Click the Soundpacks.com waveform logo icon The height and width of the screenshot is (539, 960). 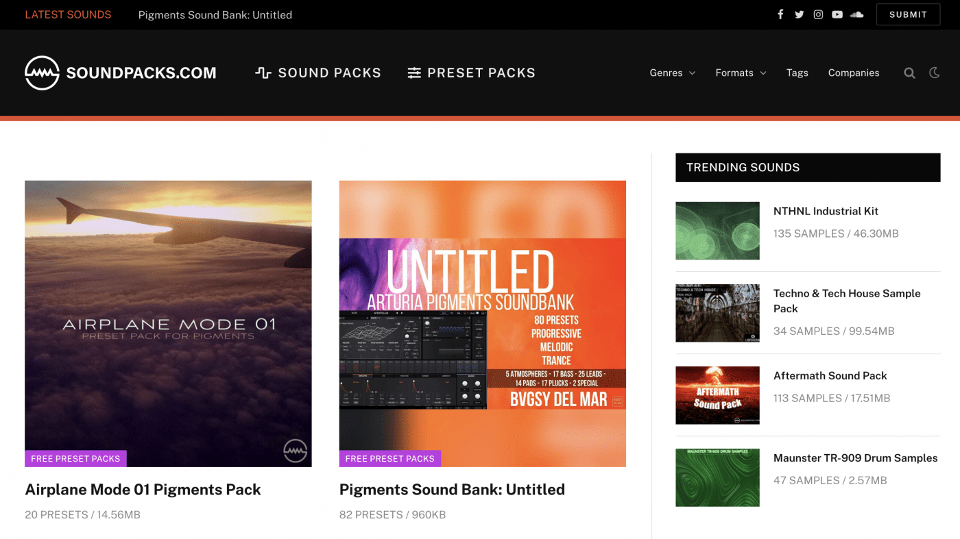click(x=42, y=73)
